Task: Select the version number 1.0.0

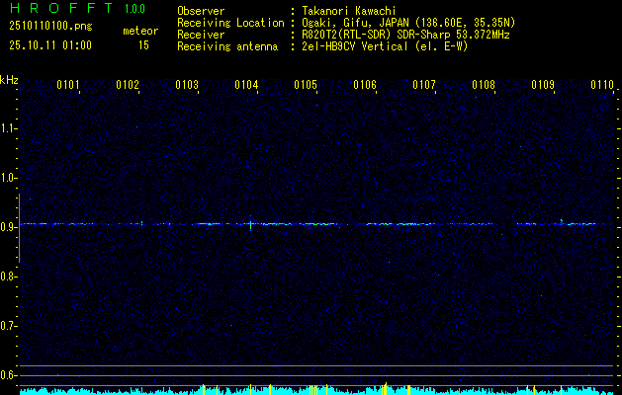Action: [134, 9]
